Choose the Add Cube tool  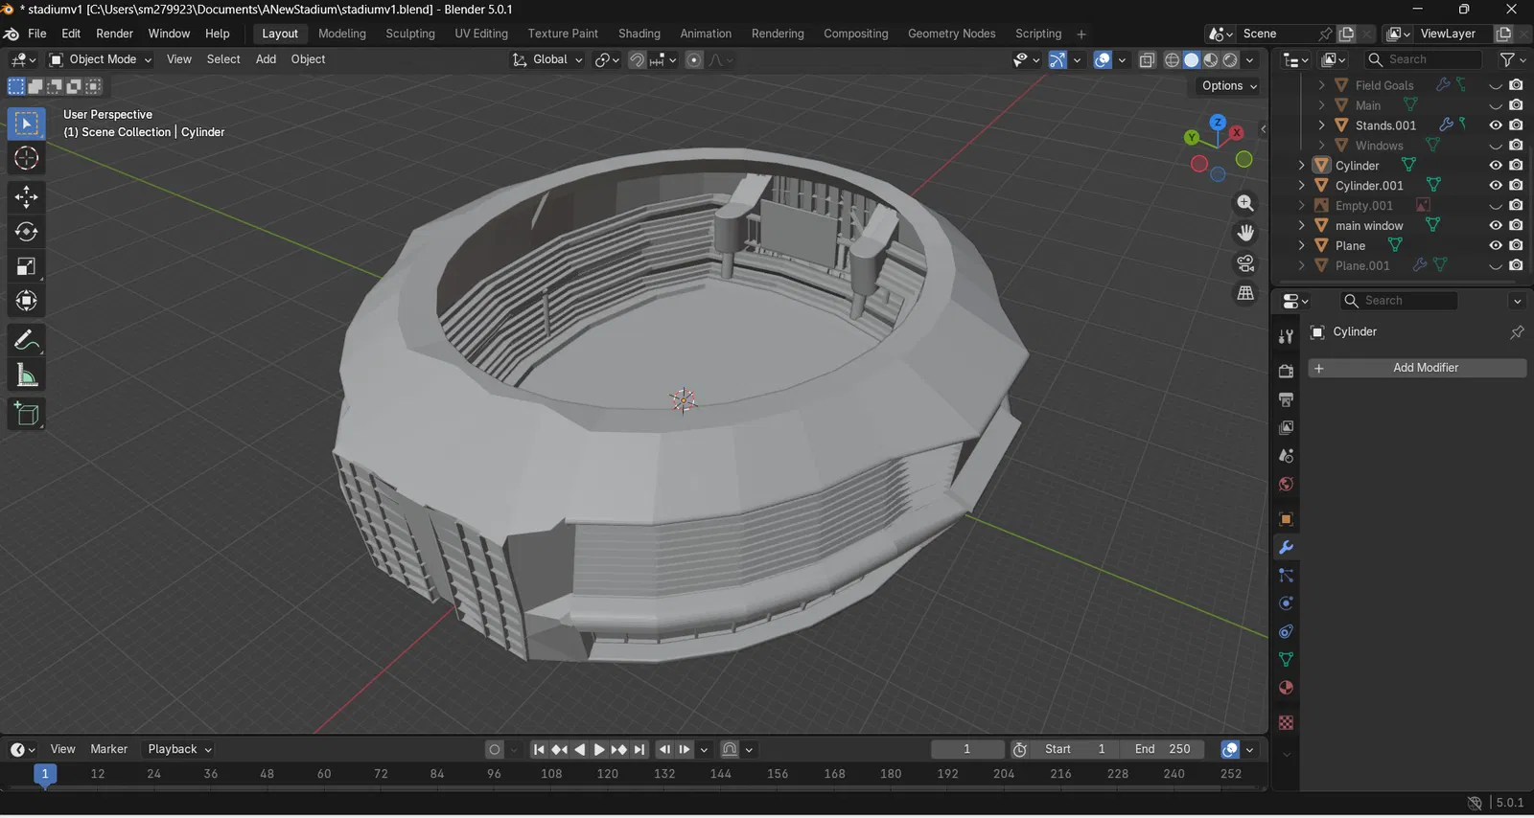[26, 414]
